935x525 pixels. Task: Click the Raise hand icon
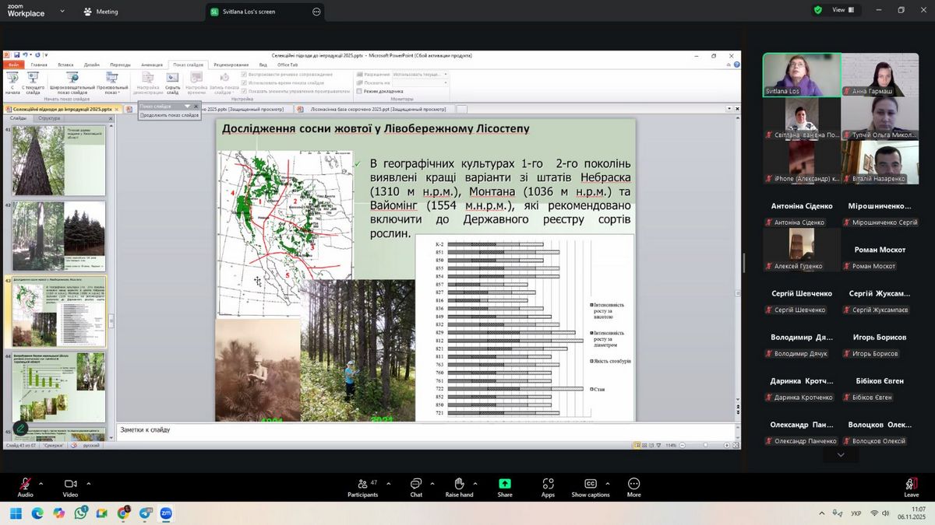coord(459,487)
